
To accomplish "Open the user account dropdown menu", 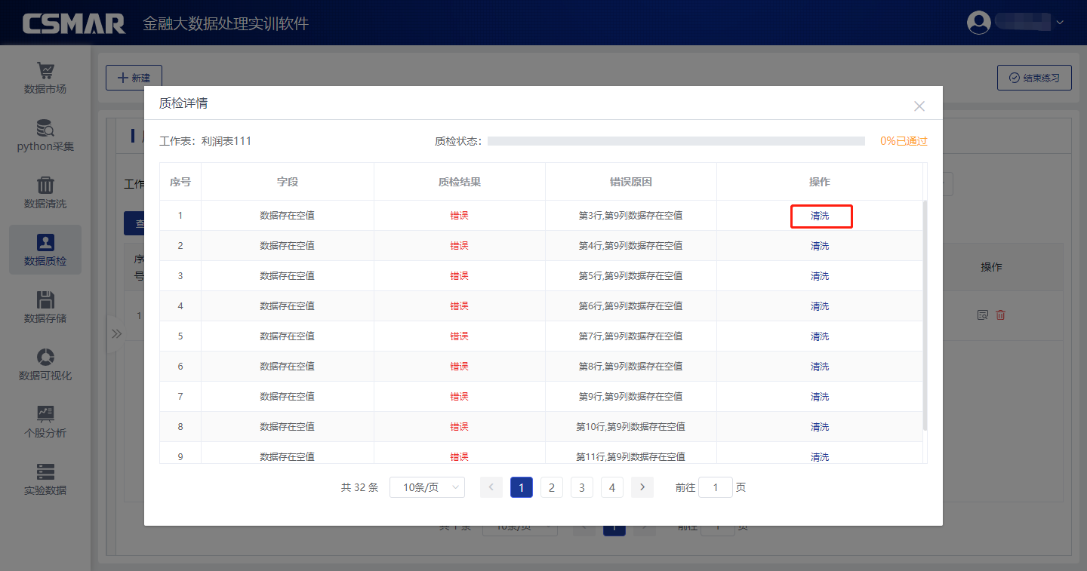I will (x=1015, y=23).
